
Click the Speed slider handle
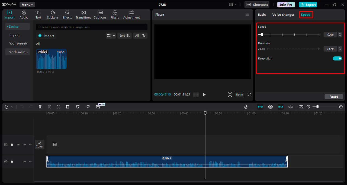262,34
